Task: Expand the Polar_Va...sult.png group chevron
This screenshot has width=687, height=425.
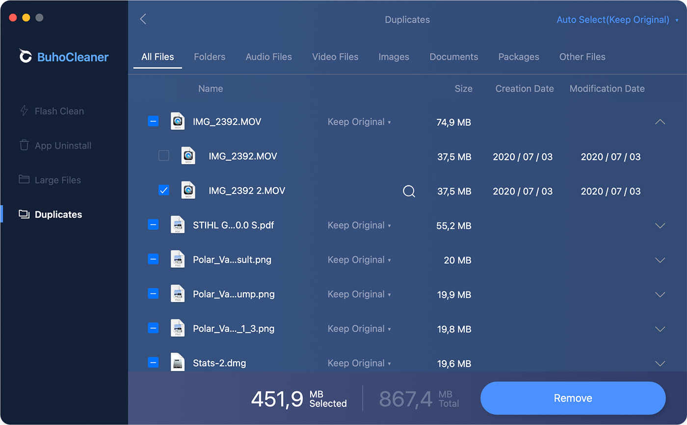Action: (x=660, y=260)
